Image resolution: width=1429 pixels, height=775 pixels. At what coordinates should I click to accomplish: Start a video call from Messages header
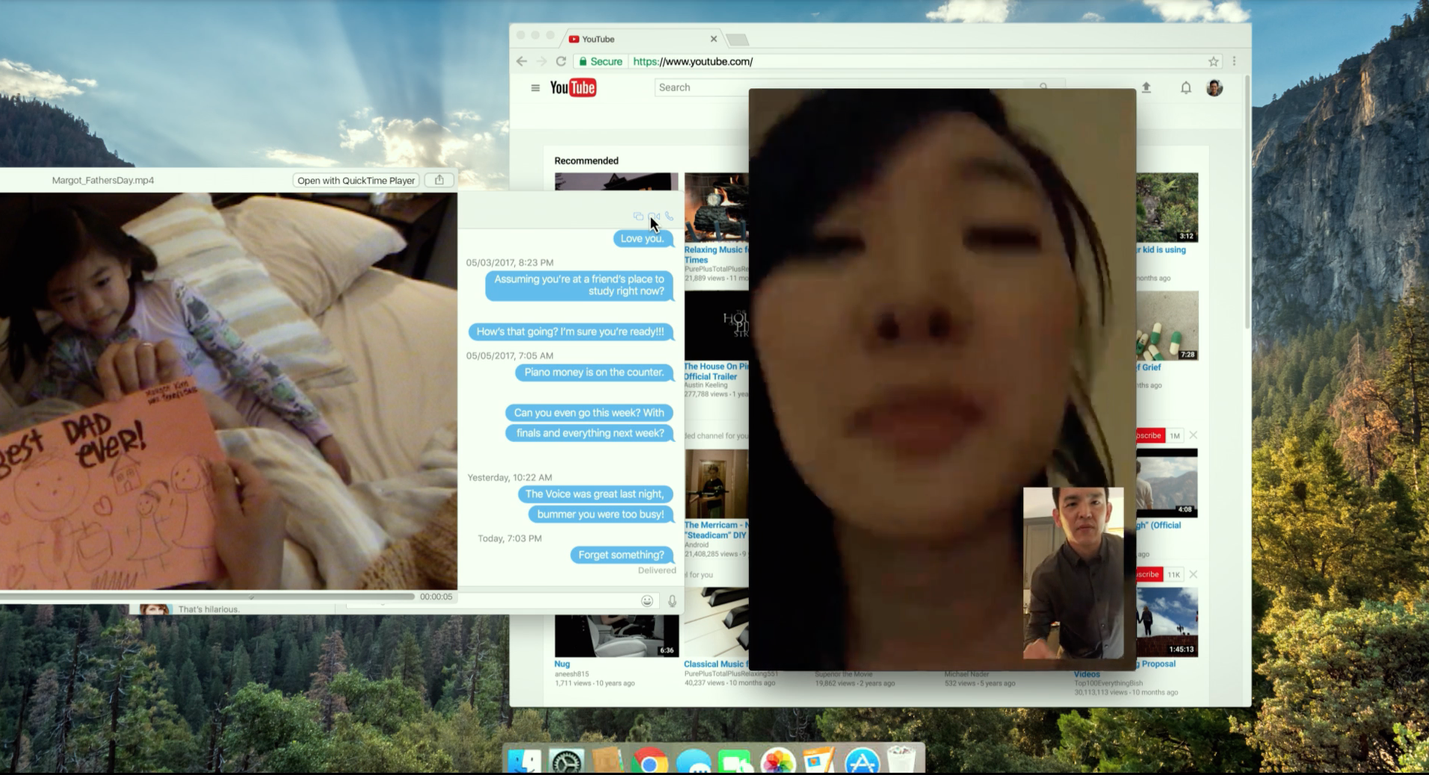pyautogui.click(x=654, y=217)
